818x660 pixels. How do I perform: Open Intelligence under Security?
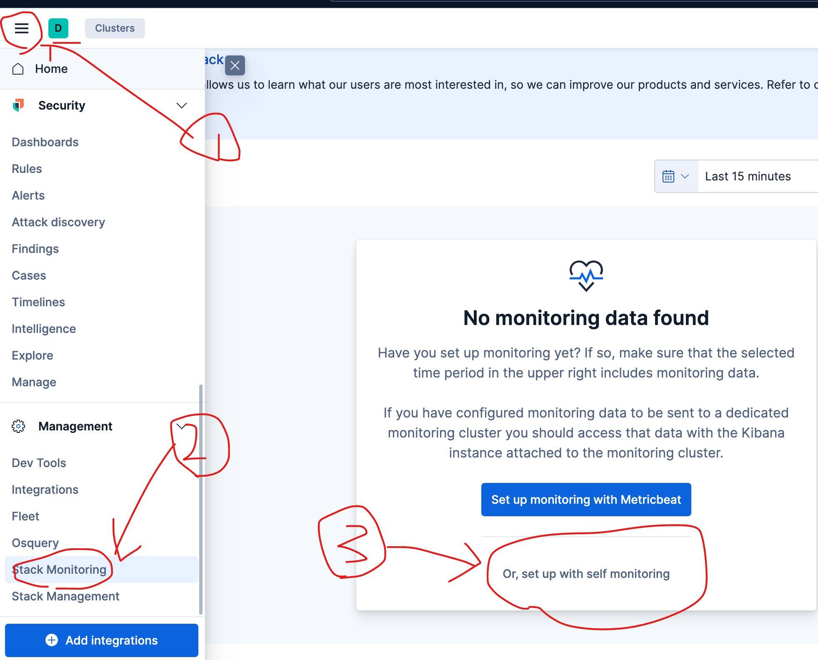(x=44, y=329)
